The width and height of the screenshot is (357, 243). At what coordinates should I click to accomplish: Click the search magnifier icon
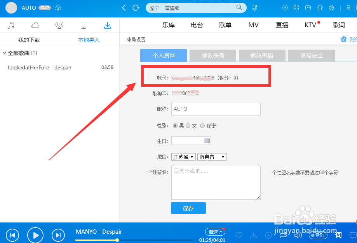[239, 7]
